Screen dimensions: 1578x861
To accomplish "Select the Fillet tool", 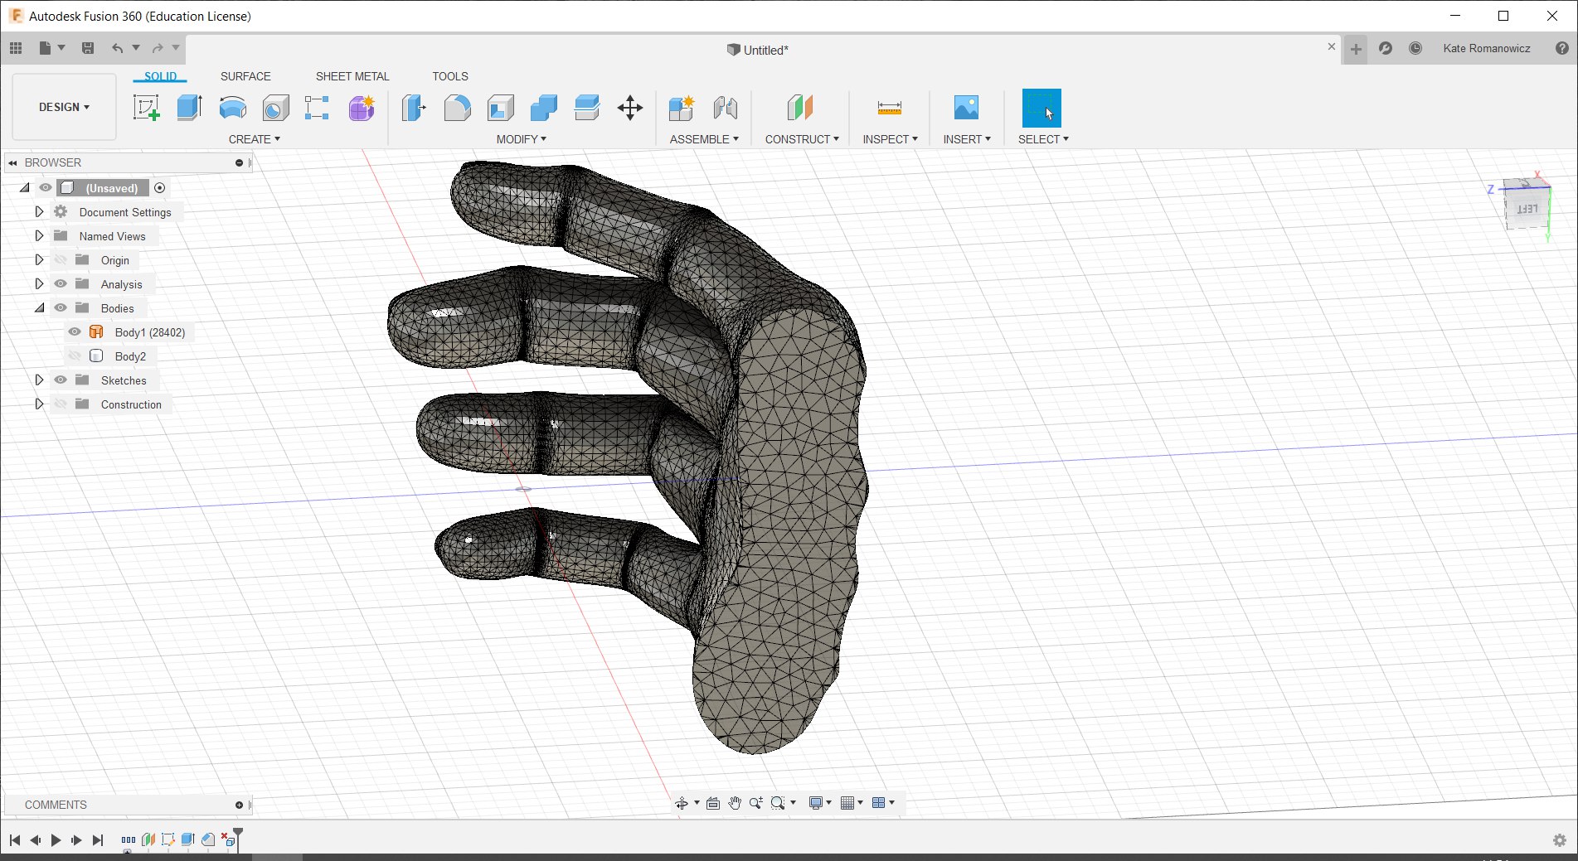I will [457, 108].
